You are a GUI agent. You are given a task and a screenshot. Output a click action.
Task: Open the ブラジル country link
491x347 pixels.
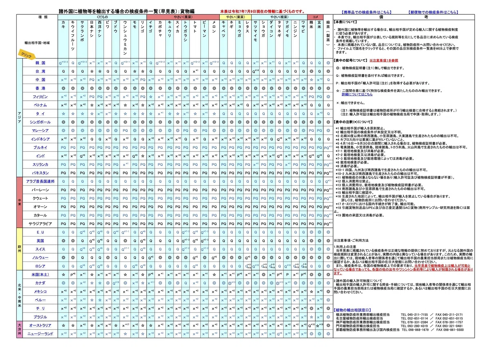point(40,317)
